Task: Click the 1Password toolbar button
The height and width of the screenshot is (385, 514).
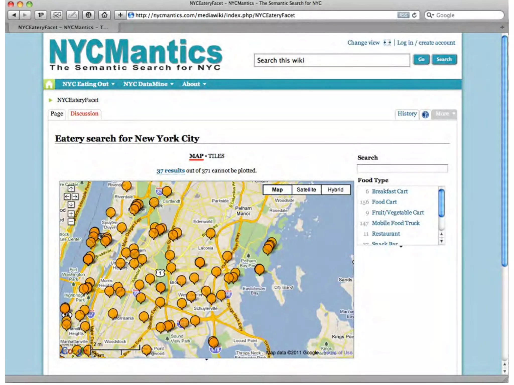Action: [x=41, y=15]
